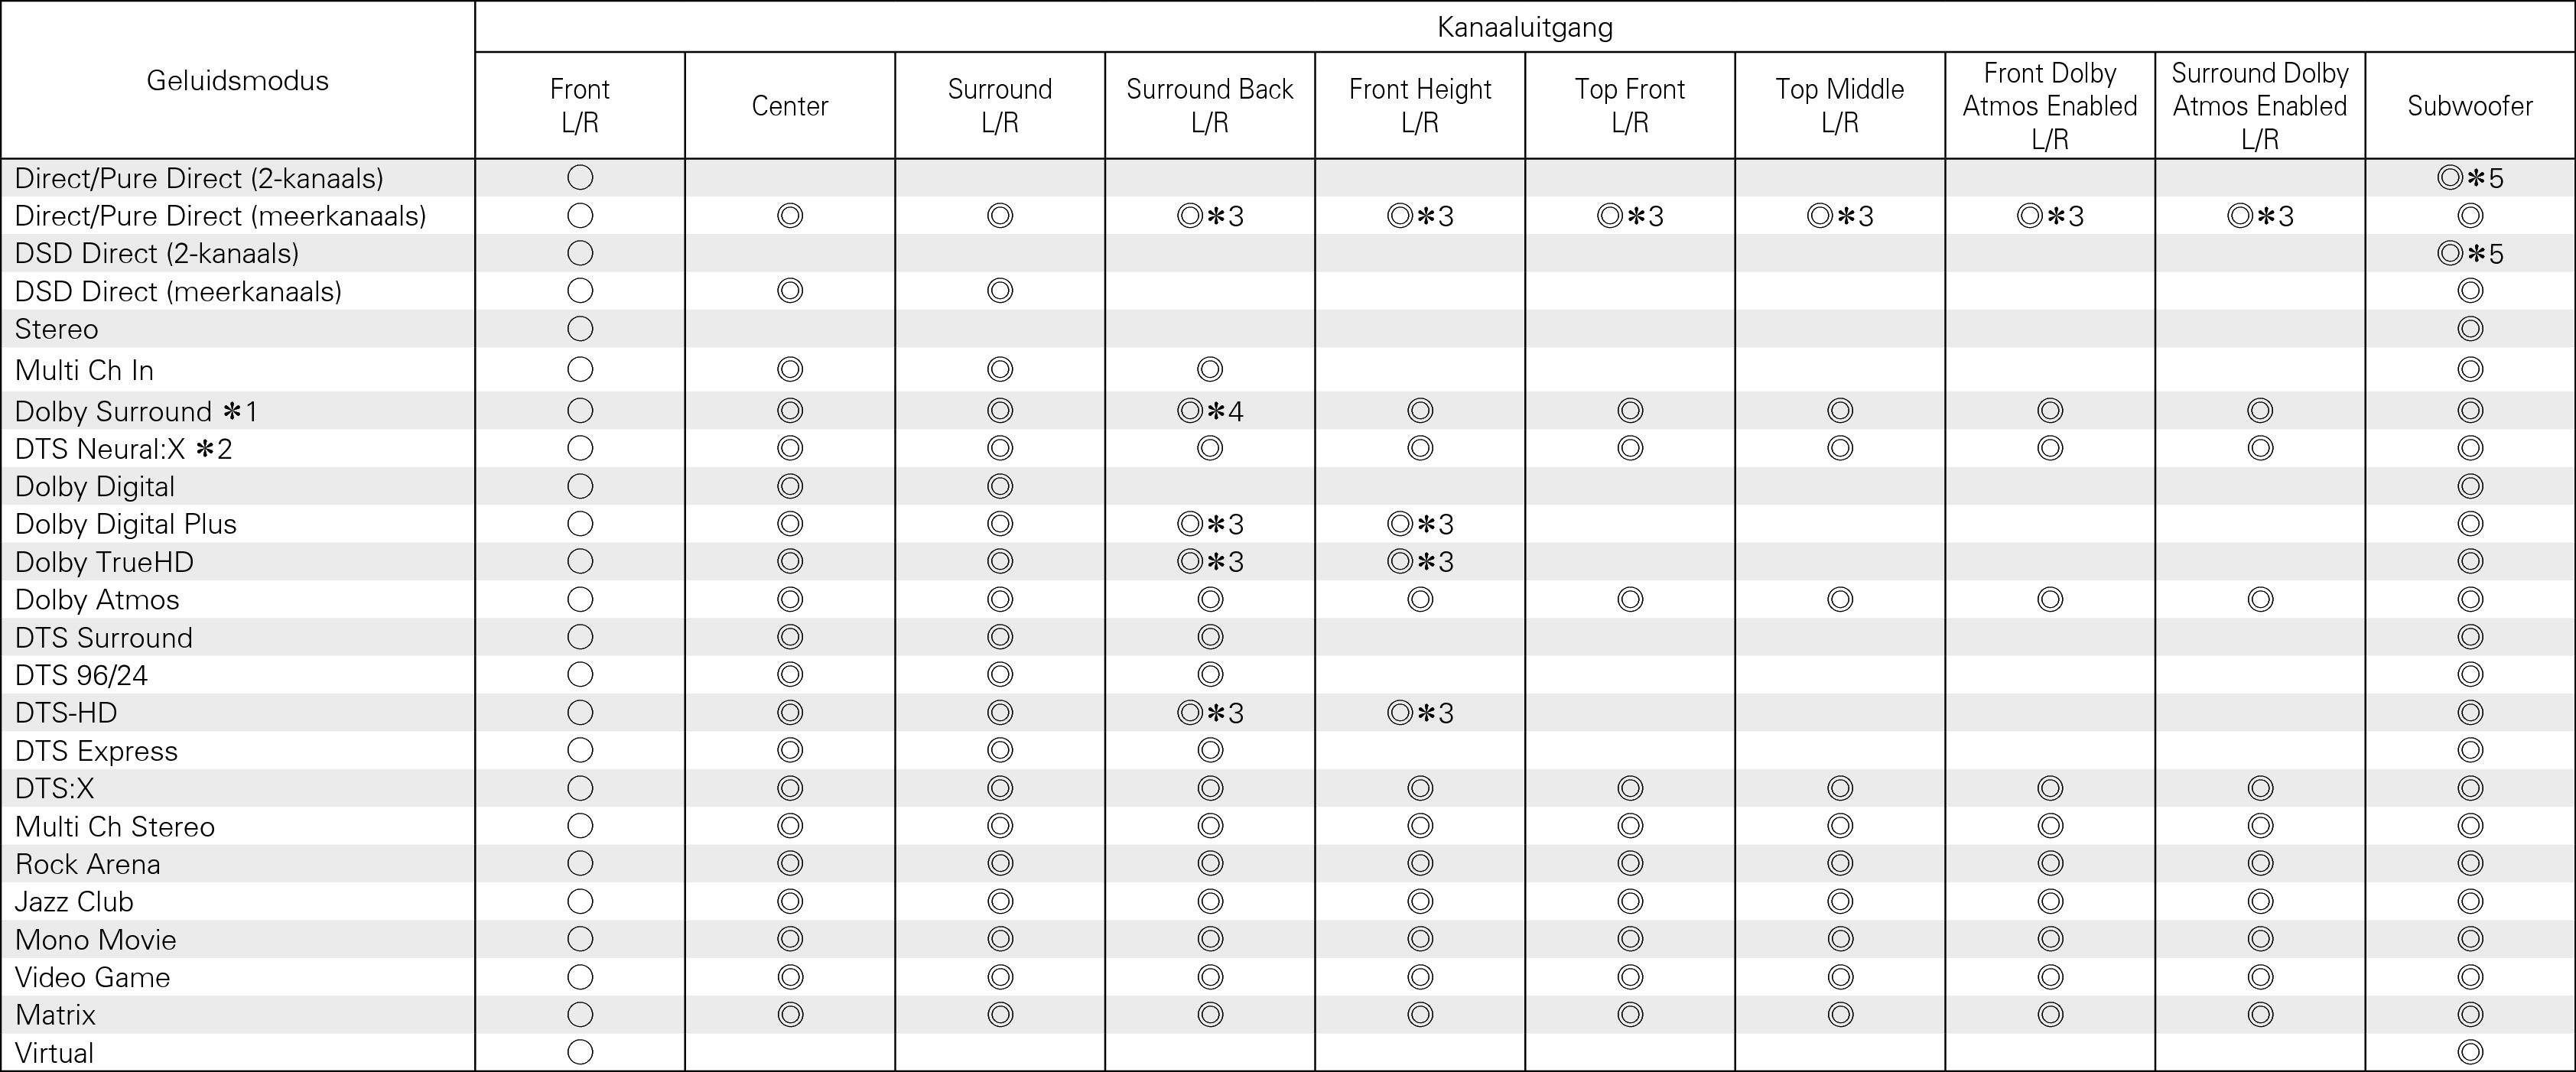Click Front Height symbol in the DTS-HD row
This screenshot has width=2576, height=1072.
[1420, 713]
